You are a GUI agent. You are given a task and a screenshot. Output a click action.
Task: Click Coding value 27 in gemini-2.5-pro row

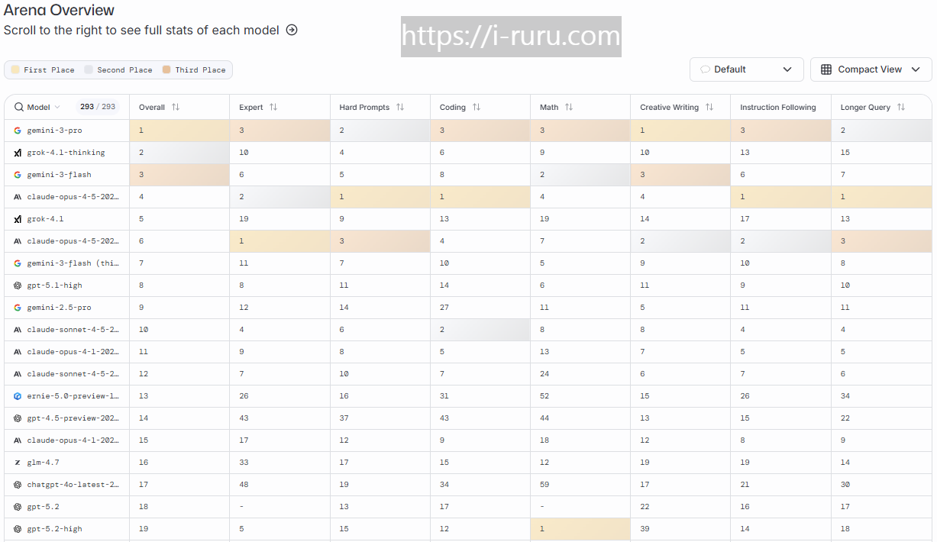point(444,308)
